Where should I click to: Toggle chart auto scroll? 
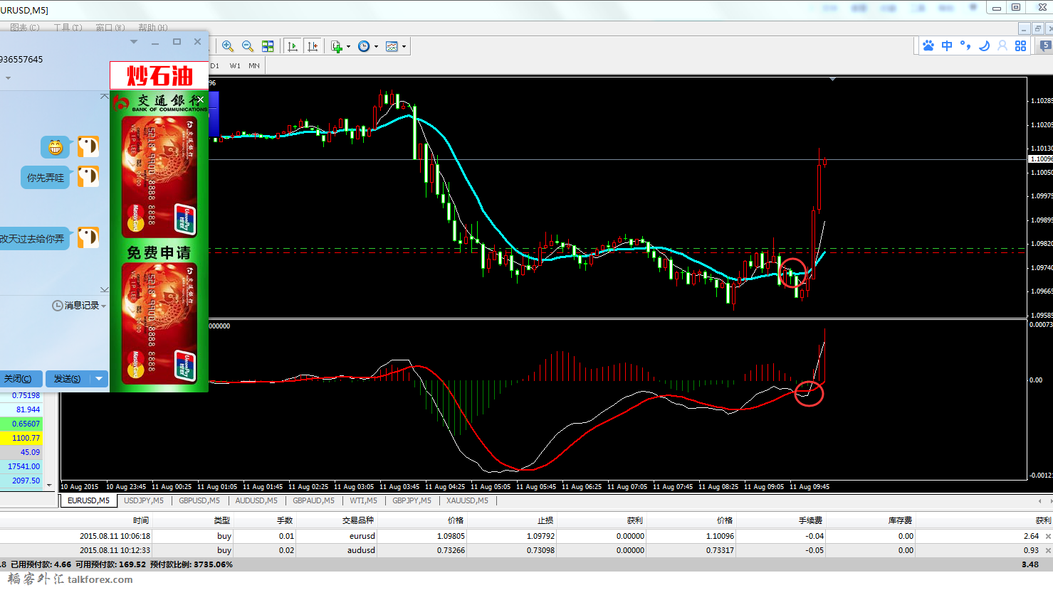point(293,46)
